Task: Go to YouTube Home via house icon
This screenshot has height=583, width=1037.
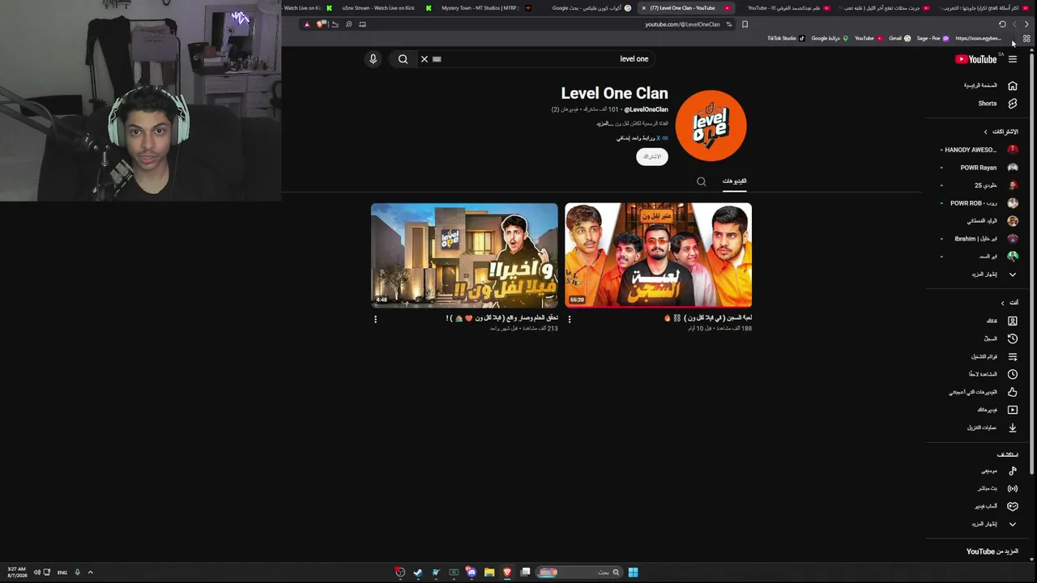Action: 1012,85
